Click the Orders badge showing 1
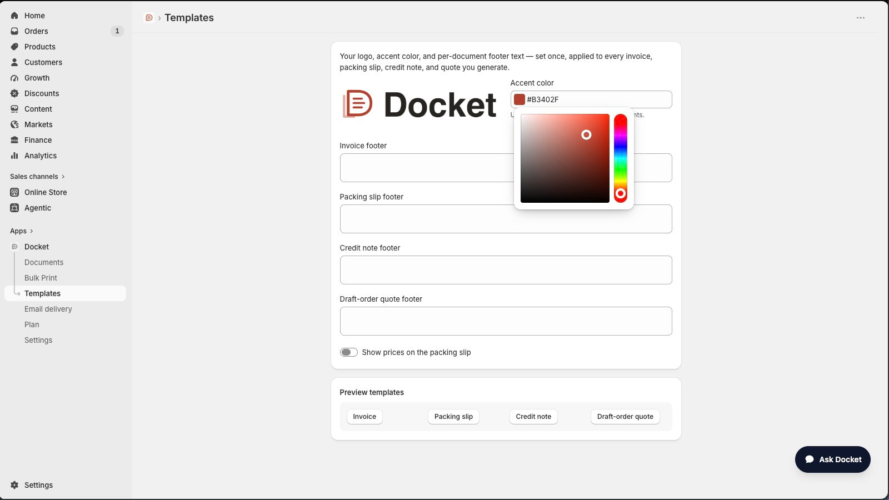The image size is (889, 500). [x=117, y=31]
